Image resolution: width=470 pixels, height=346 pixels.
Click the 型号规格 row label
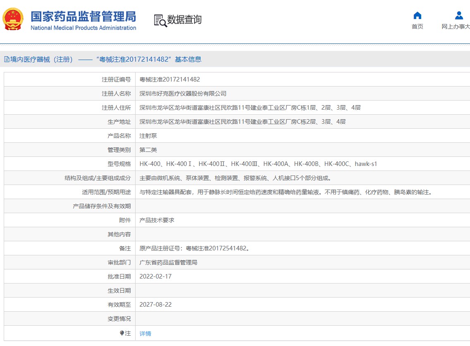click(119, 164)
